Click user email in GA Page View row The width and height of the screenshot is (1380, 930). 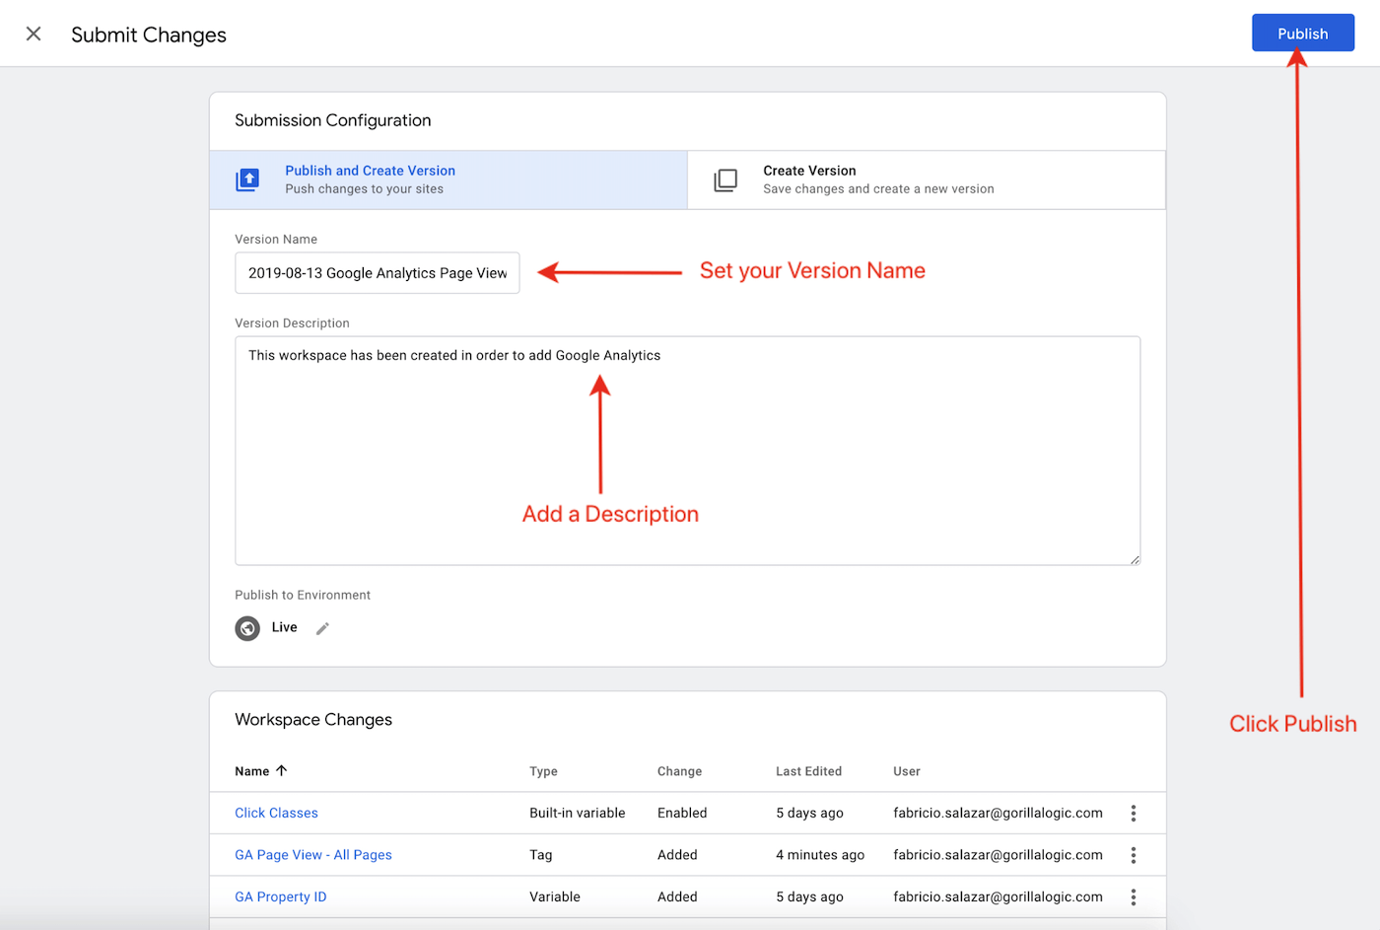point(998,855)
